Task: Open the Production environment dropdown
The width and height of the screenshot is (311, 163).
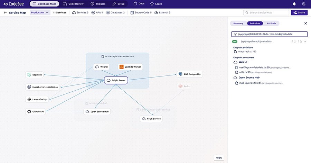Action: [x=40, y=13]
